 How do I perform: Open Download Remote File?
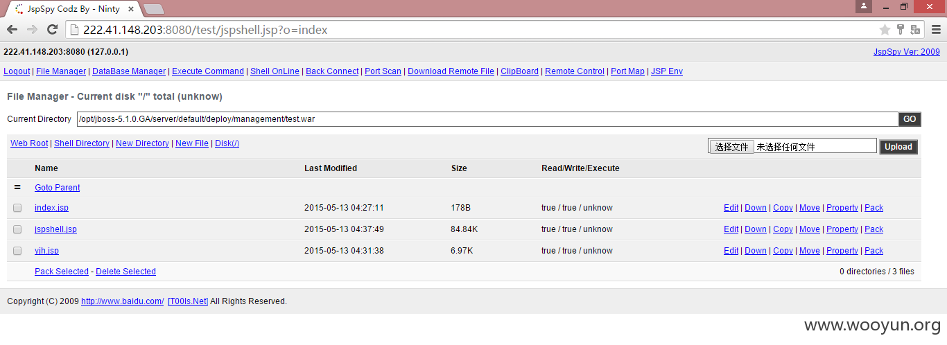point(451,71)
